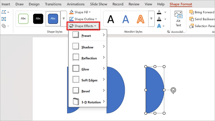Click the Text Fill A icon
This screenshot has width=215, height=121.
159,12
